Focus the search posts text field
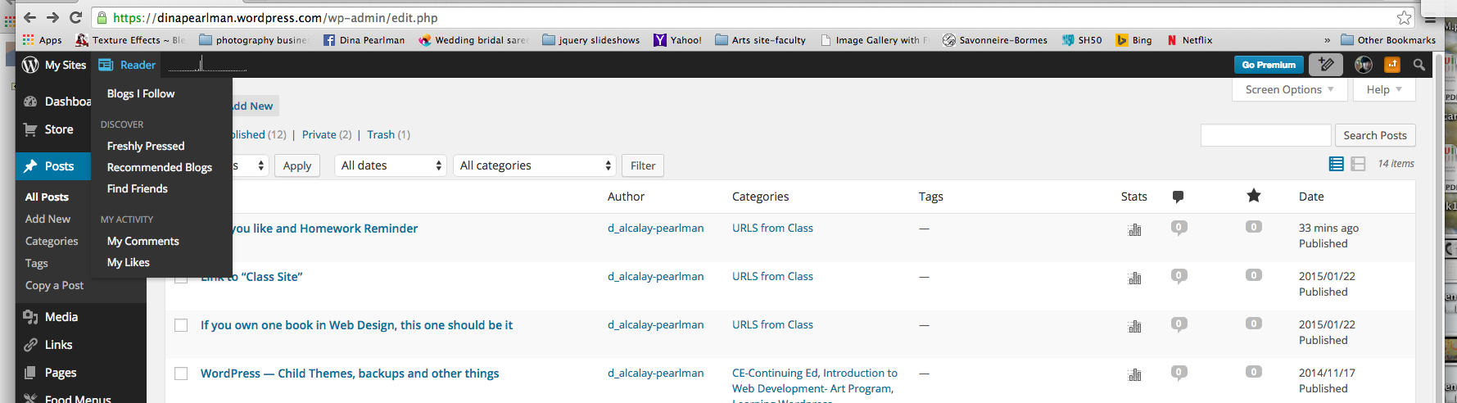Viewport: 1457px width, 403px height. click(1265, 135)
